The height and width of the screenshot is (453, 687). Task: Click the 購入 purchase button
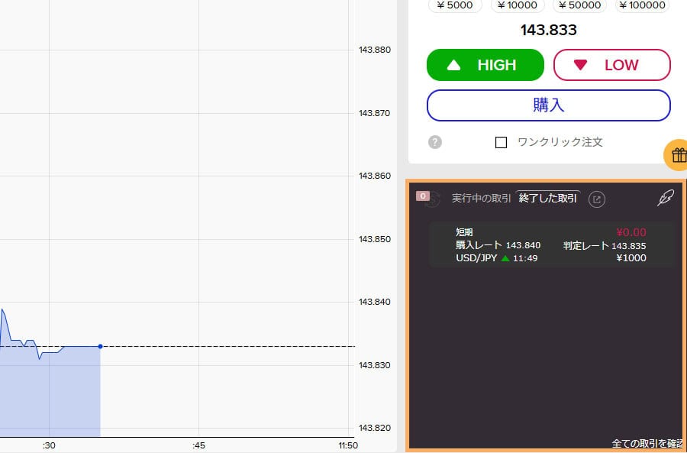pyautogui.click(x=549, y=105)
